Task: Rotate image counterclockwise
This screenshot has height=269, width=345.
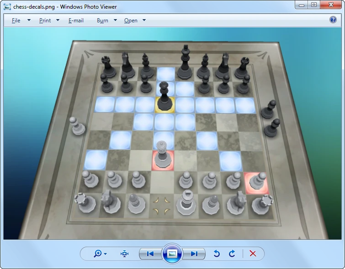Action: point(217,254)
